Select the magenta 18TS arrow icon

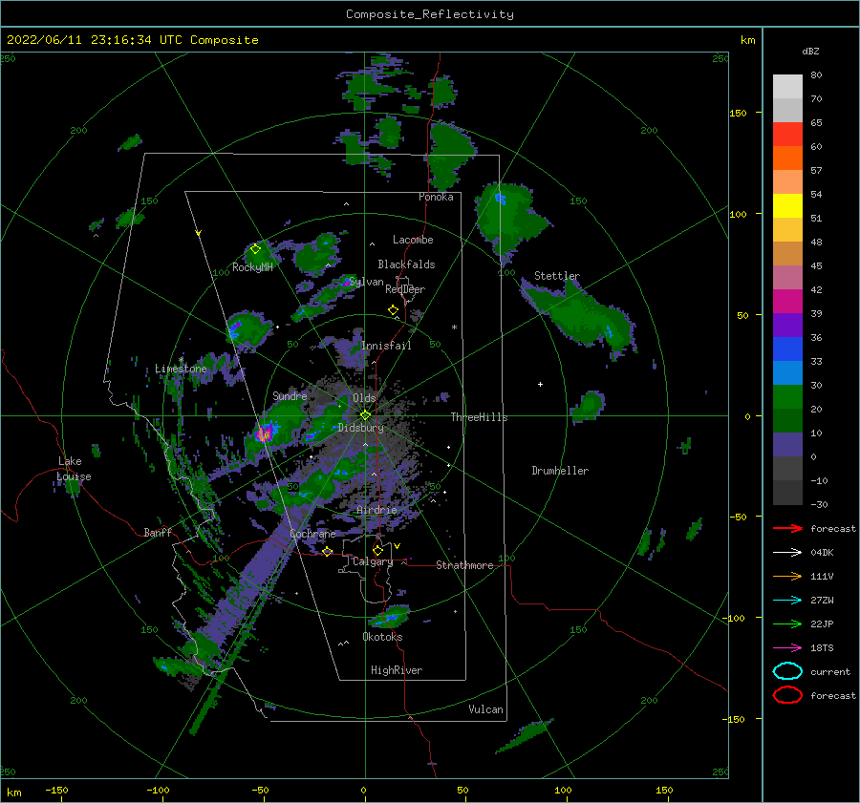[787, 648]
